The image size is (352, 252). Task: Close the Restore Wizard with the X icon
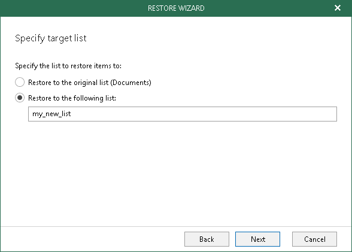coord(338,8)
